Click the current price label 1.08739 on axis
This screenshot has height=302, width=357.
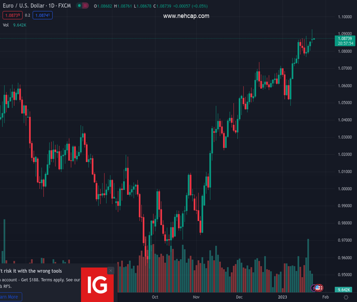344,38
